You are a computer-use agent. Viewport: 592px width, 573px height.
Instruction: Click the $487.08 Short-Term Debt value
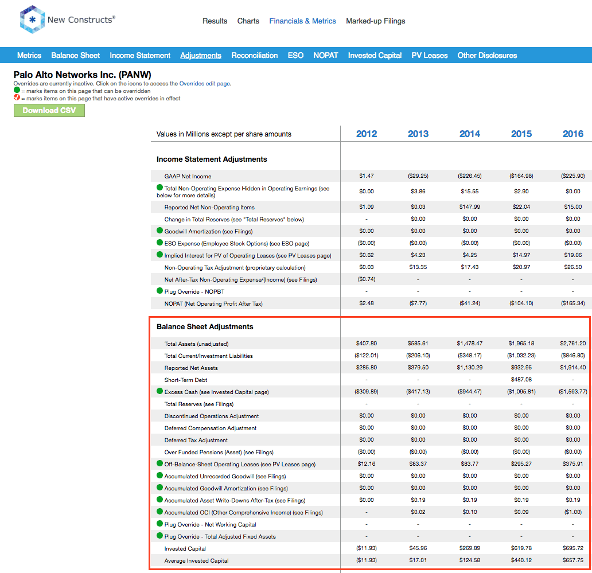[521, 379]
